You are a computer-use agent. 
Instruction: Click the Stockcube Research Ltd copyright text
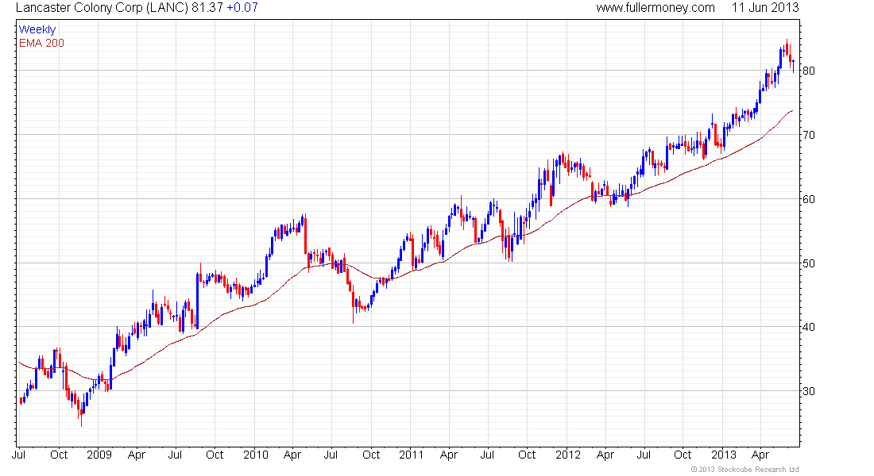point(744,470)
